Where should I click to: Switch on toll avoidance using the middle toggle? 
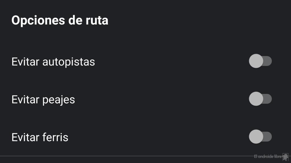pyautogui.click(x=260, y=99)
